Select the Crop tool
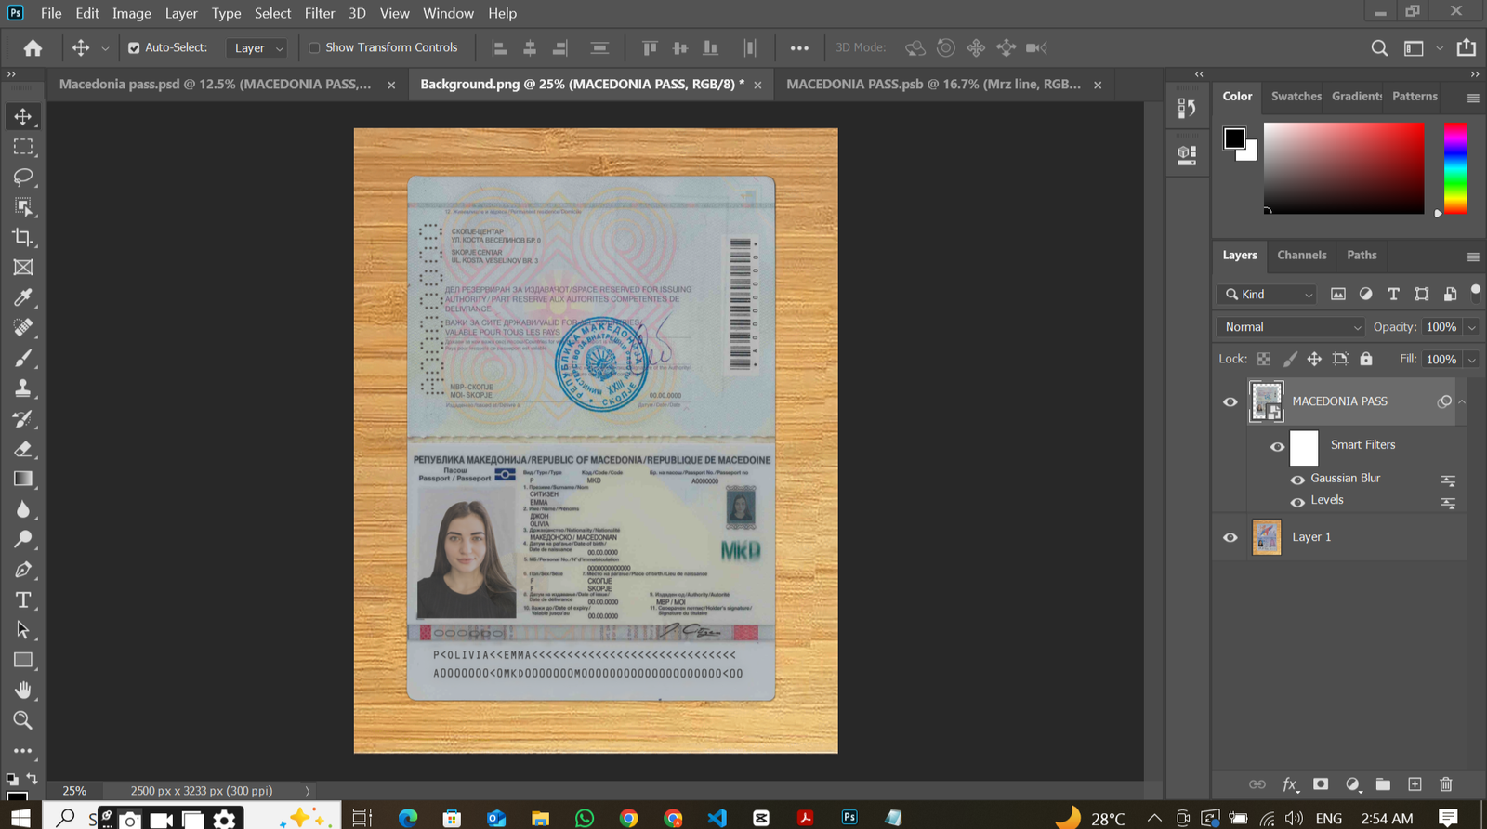The height and width of the screenshot is (829, 1487). 23,237
